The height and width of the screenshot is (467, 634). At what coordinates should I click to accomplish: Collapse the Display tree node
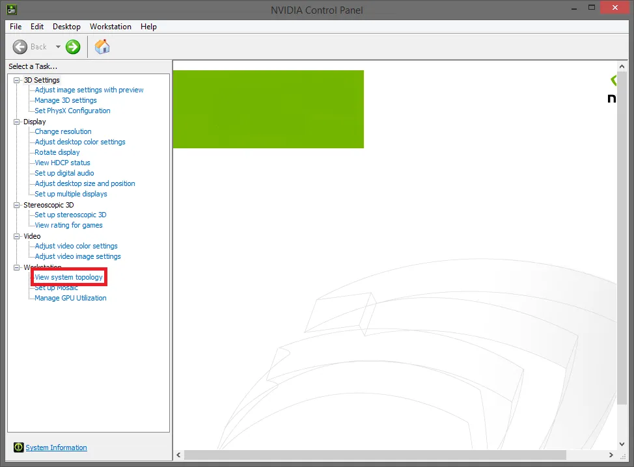pos(17,122)
